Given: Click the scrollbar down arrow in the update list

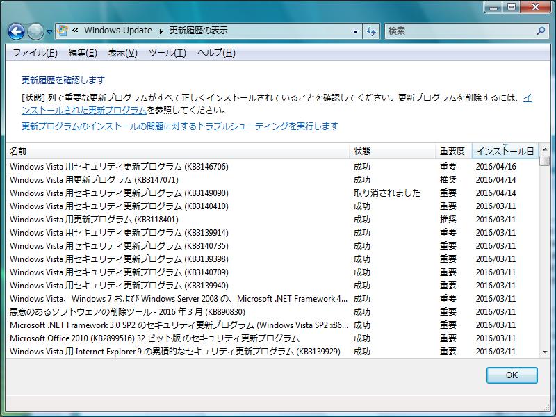Looking at the screenshot, I should pos(545,352).
